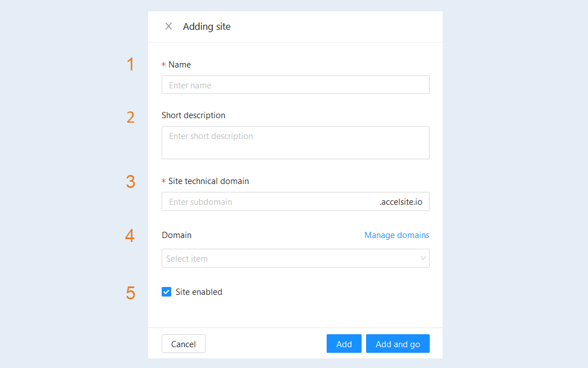This screenshot has height=368, width=588.
Task: Click the Short description label
Action: pos(194,115)
